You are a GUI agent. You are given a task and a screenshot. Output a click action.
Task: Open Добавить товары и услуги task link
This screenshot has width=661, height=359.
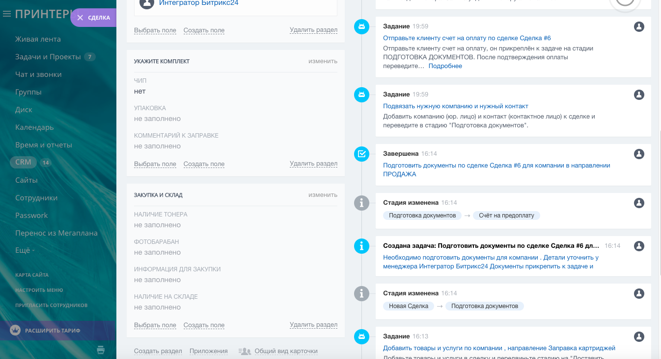coord(499,348)
